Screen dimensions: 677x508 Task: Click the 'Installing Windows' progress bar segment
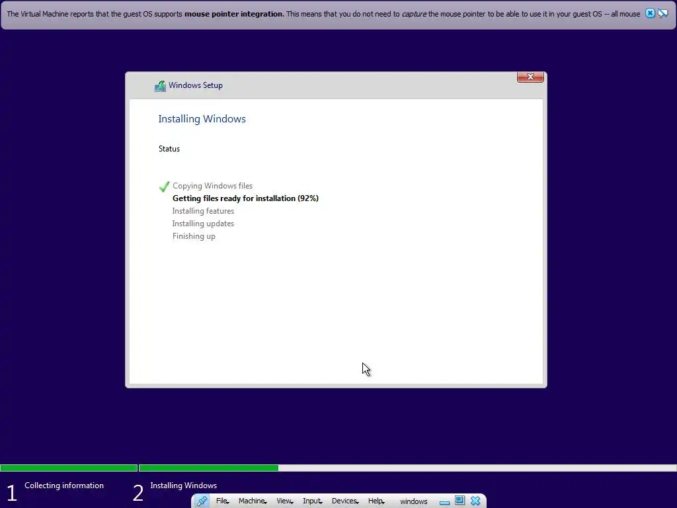(x=407, y=468)
